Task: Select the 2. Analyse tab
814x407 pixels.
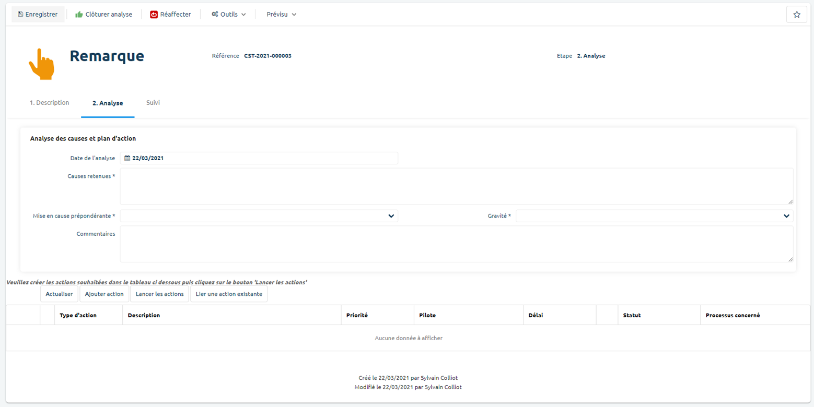Action: (108, 103)
